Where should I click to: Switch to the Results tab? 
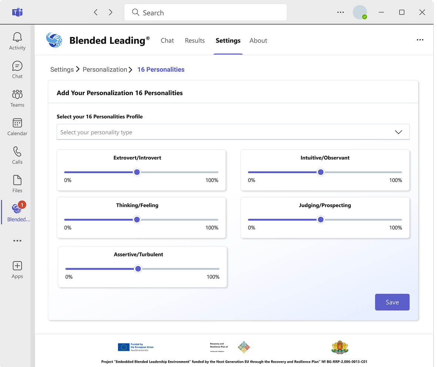pos(194,41)
